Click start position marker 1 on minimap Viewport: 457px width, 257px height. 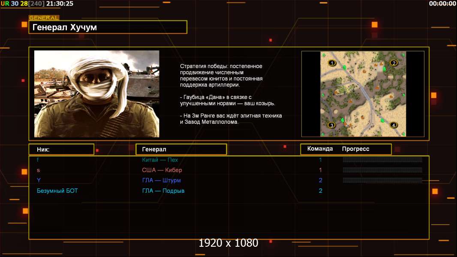pyautogui.click(x=331, y=63)
